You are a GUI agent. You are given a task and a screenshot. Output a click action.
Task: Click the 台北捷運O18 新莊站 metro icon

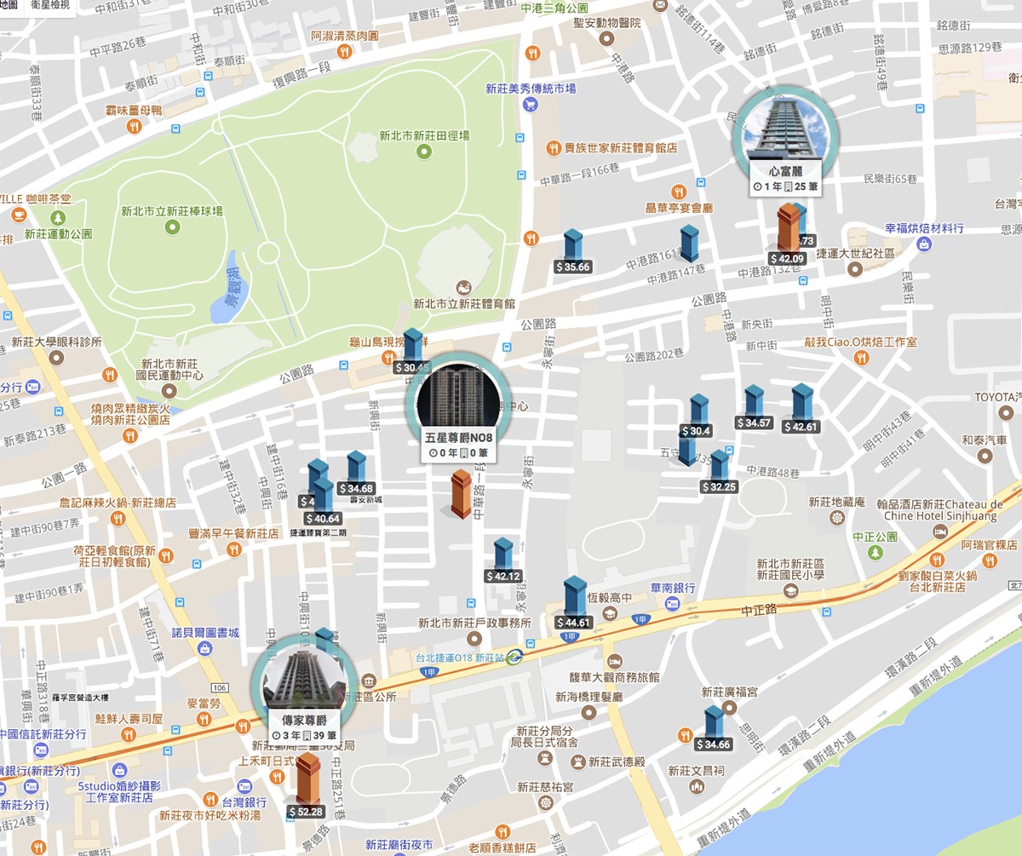coord(514,657)
